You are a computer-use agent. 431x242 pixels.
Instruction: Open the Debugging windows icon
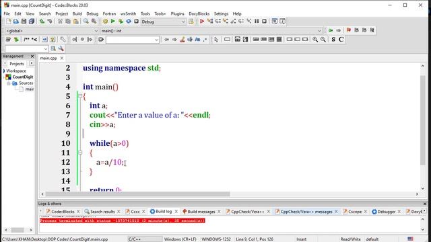coord(274,22)
